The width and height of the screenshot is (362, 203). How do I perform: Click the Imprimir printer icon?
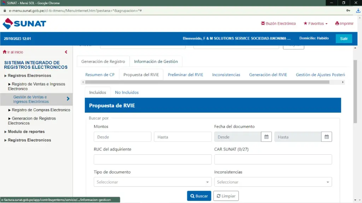[x=337, y=24]
